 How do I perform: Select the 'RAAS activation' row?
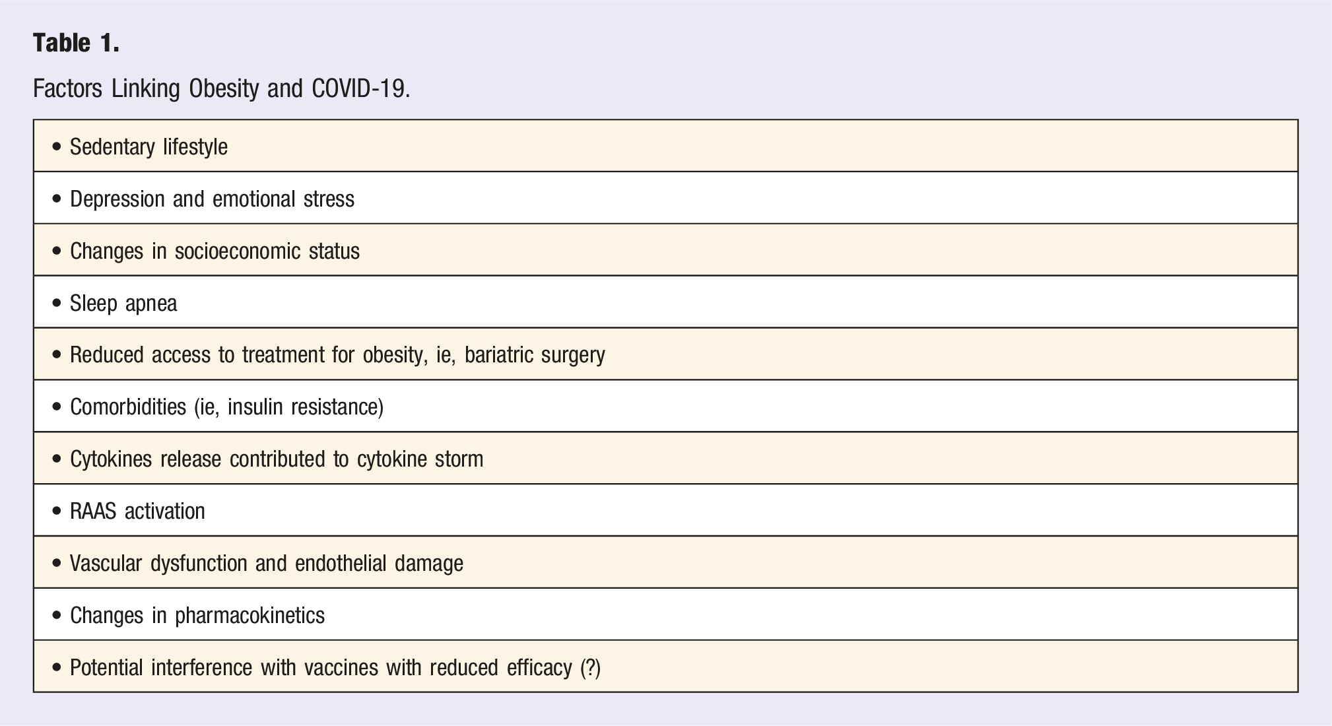tap(665, 510)
